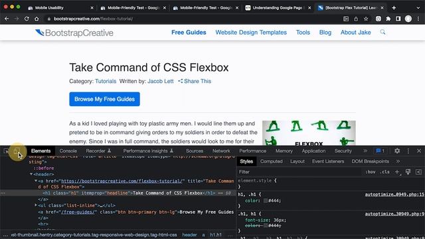Click the inspect element picker icon
Image resolution: width=425 pixels, height=239 pixels.
[x=6, y=151]
